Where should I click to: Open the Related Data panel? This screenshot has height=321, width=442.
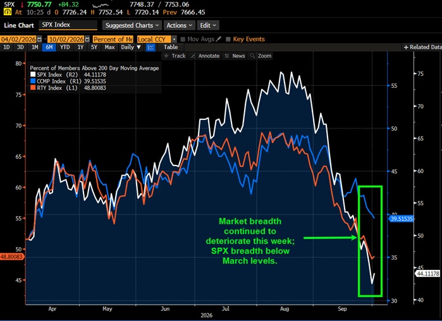pyautogui.click(x=422, y=47)
